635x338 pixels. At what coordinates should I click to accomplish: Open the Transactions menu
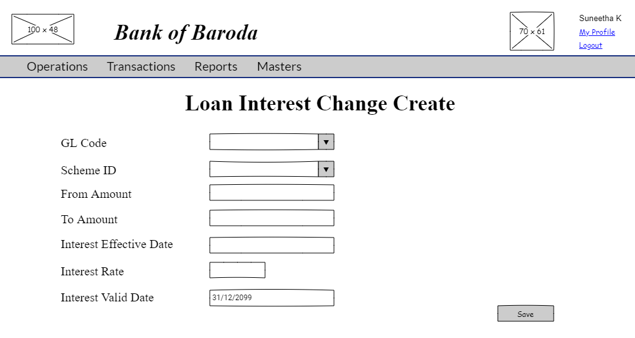click(141, 66)
